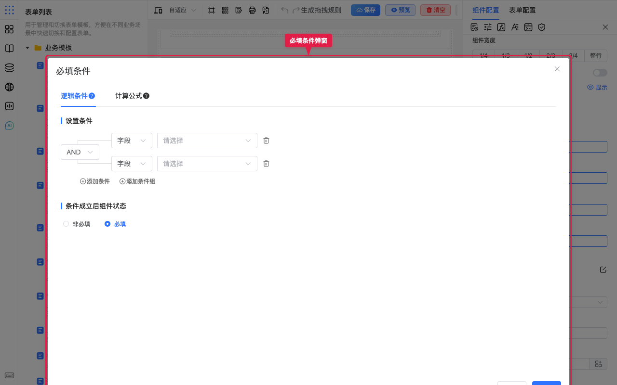Click the add-grid icon at right panel bottom
Viewport: 617px width, 385px height.
coord(599,364)
